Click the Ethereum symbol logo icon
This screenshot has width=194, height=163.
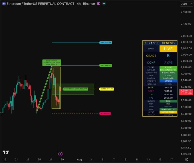coord(4,4)
